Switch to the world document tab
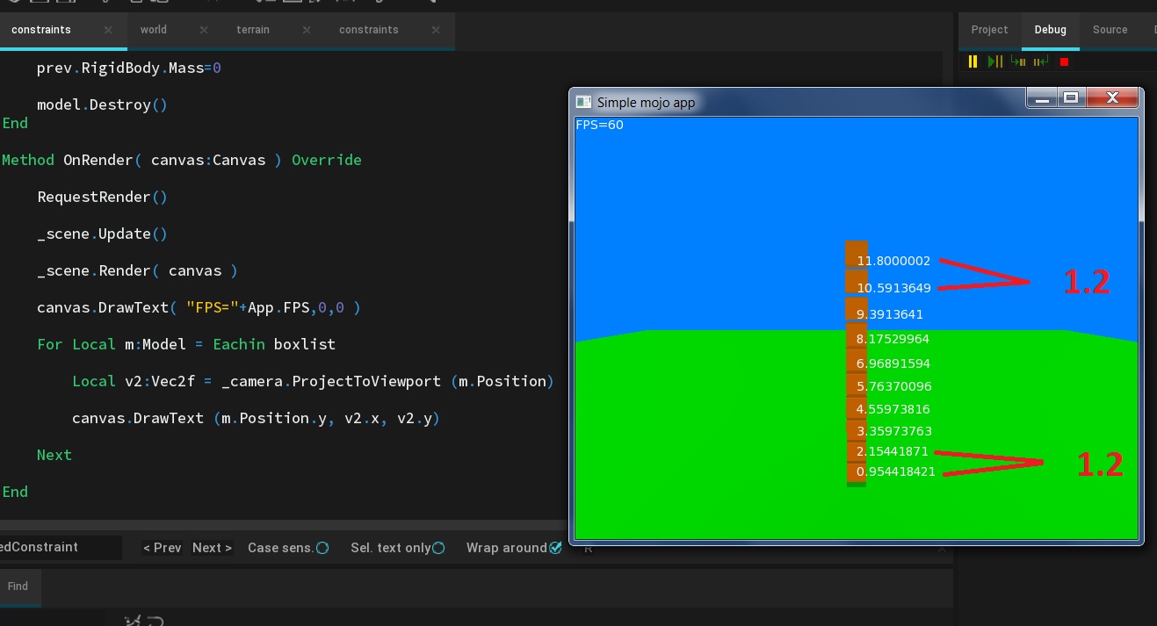This screenshot has width=1157, height=626. pos(154,30)
